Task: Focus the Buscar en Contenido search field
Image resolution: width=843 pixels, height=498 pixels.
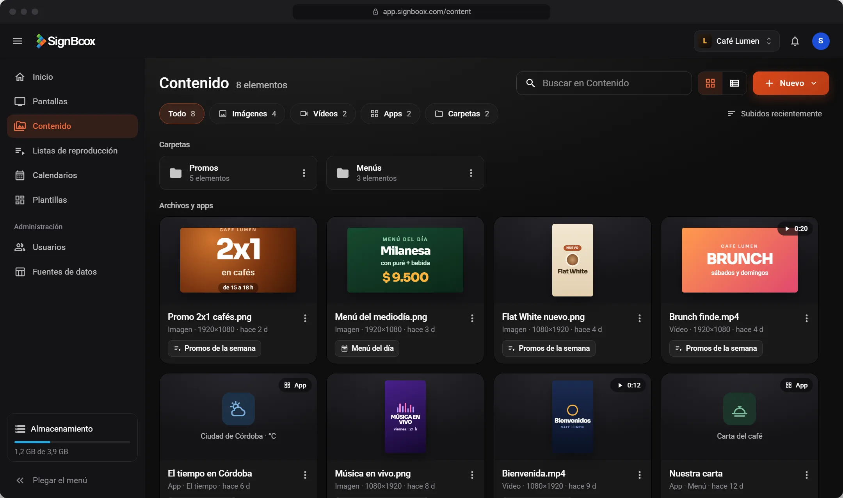Action: (x=604, y=83)
